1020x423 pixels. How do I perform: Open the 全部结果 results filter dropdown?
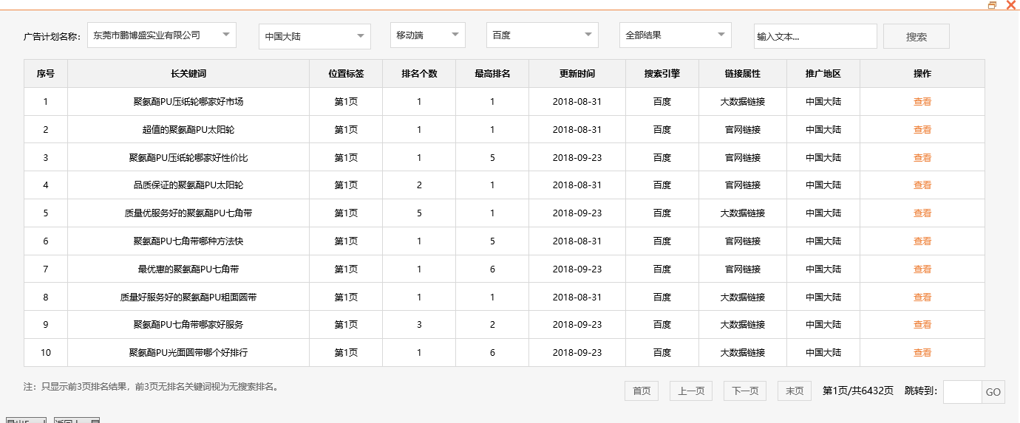[676, 35]
